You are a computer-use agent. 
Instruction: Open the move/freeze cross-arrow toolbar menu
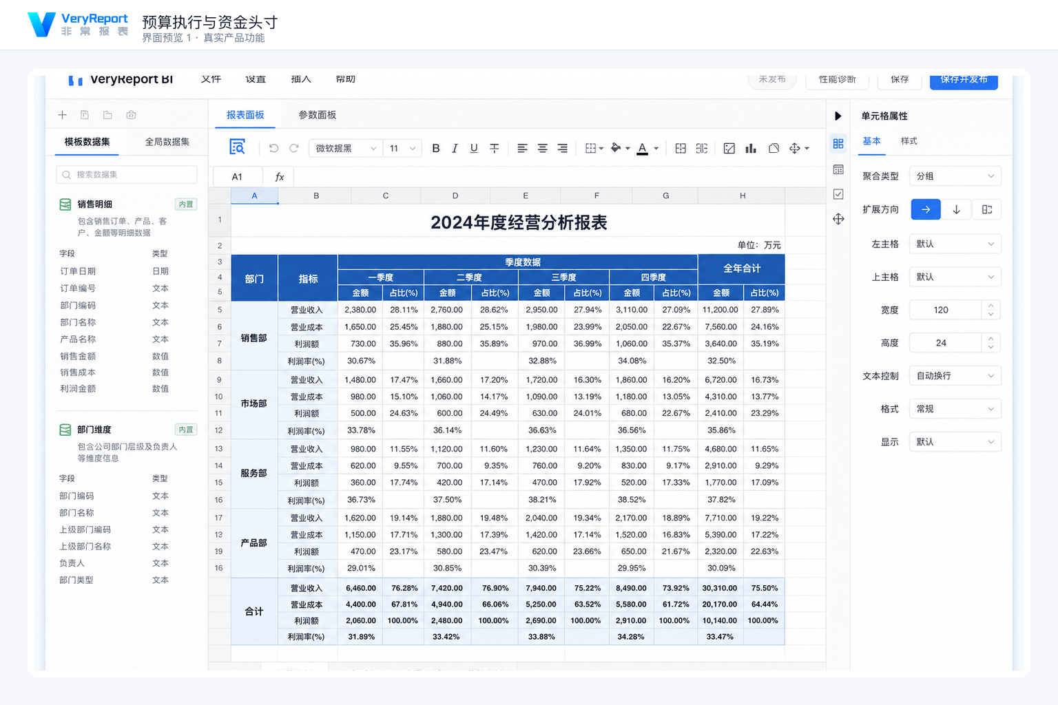[799, 148]
